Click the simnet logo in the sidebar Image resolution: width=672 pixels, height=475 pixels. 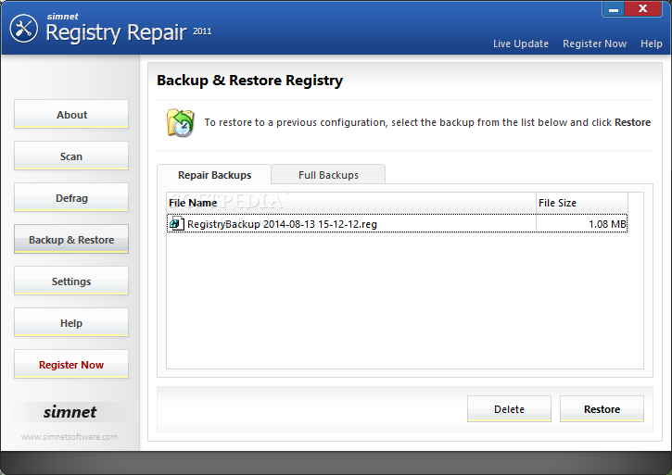70,412
